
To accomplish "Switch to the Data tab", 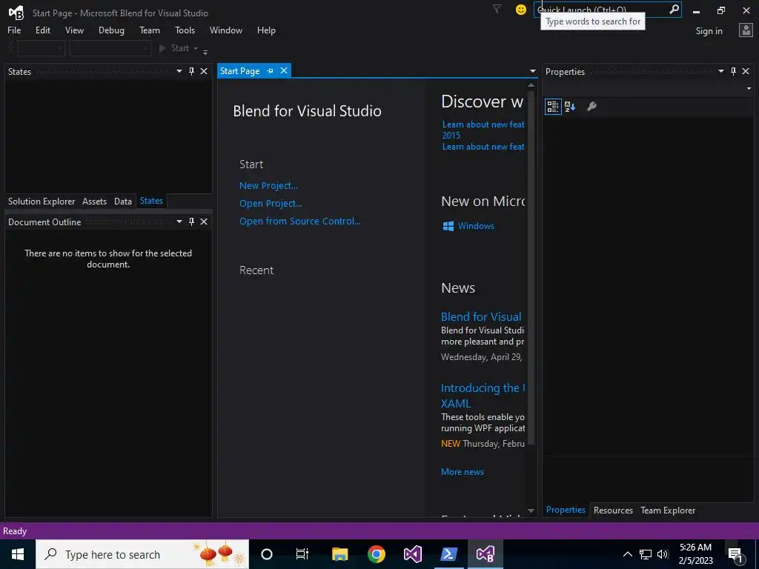I will pyautogui.click(x=123, y=202).
